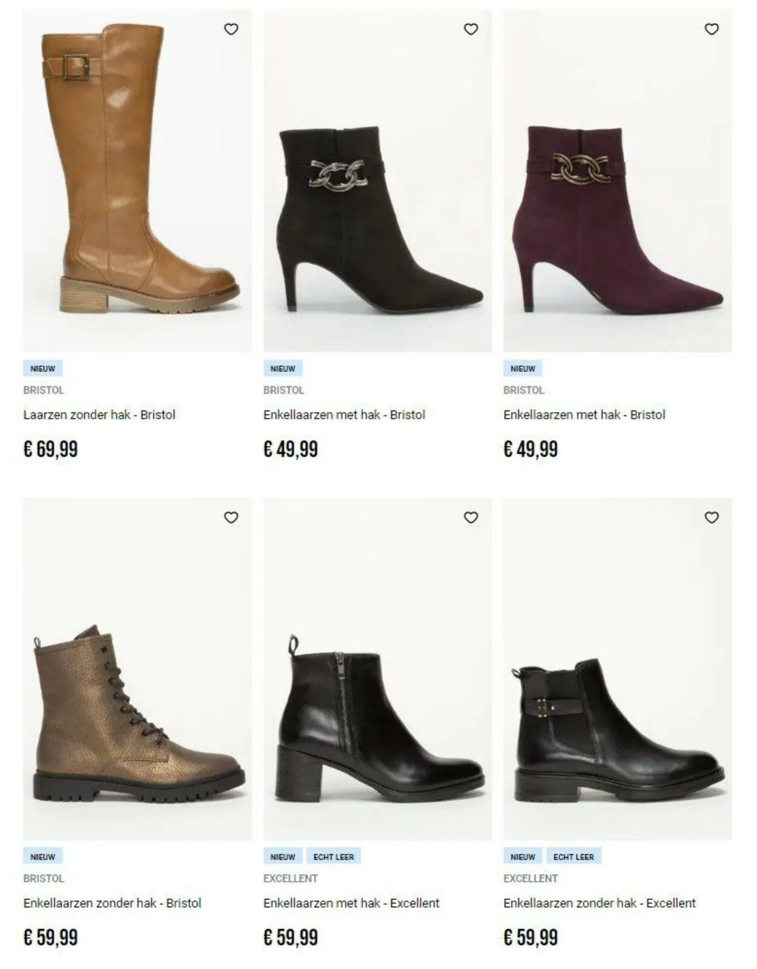Click the € 69,99 price
757x969 pixels.
pyautogui.click(x=51, y=449)
